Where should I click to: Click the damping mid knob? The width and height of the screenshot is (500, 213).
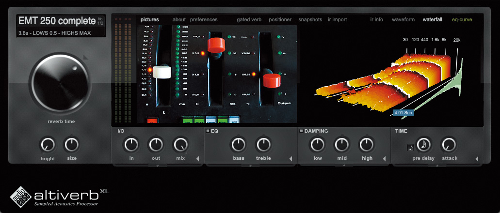[342, 145]
